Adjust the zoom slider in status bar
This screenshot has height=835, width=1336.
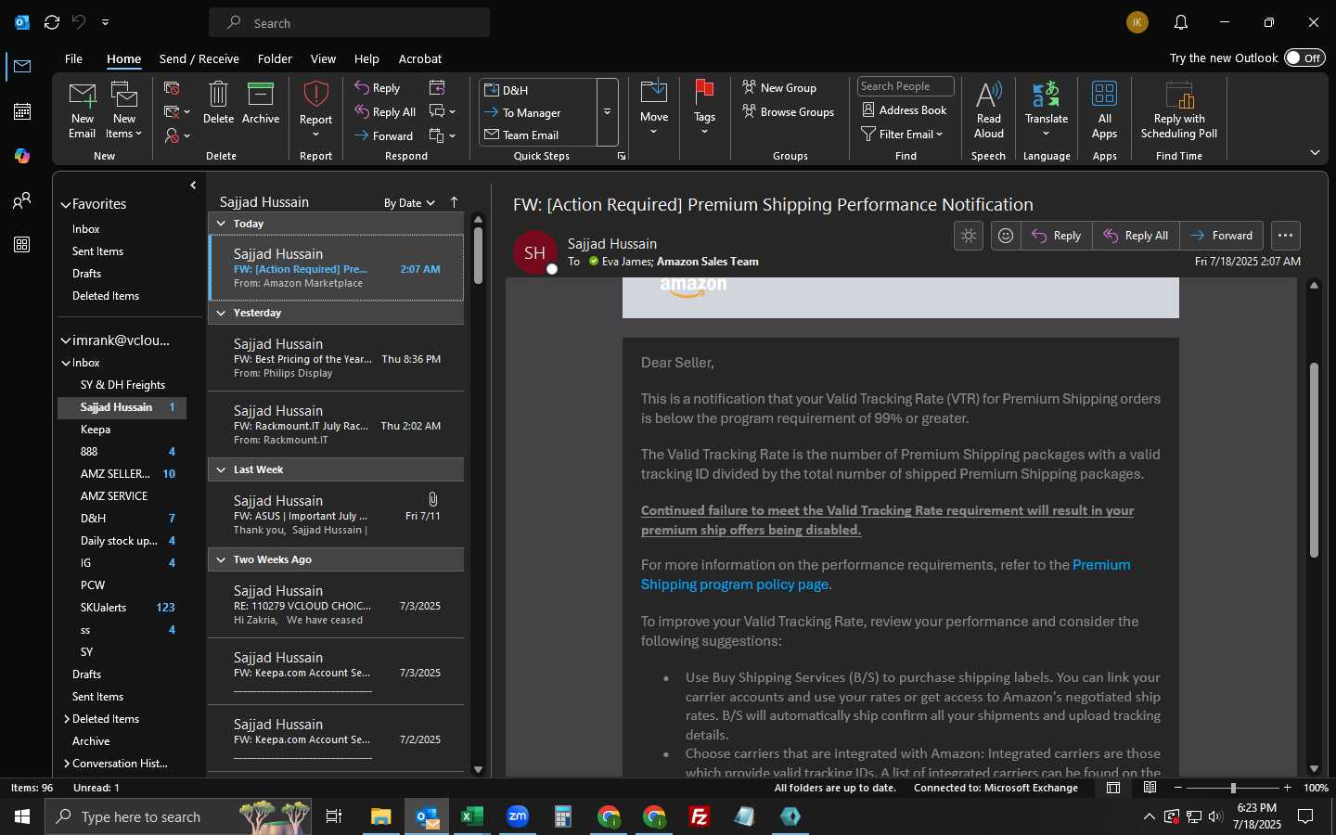point(1233,788)
